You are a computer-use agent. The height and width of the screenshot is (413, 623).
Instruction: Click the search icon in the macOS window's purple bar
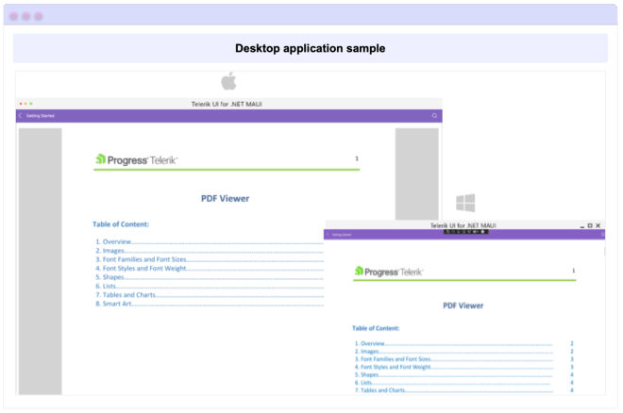pyautogui.click(x=434, y=116)
